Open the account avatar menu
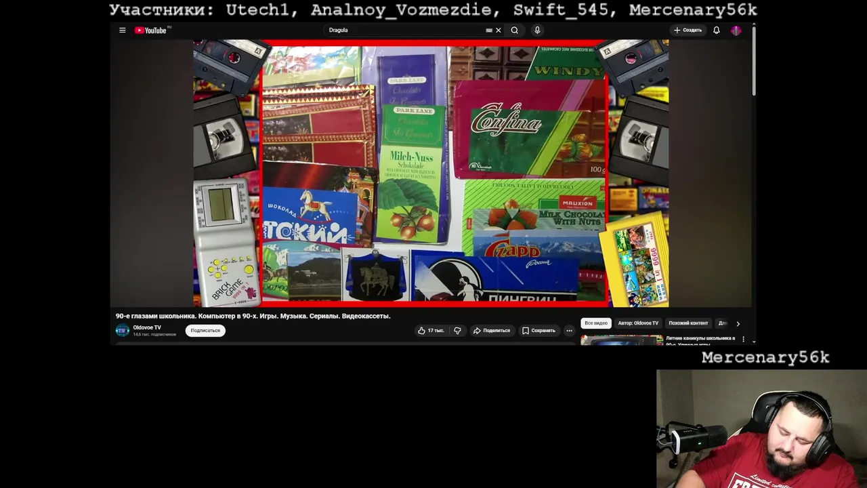Image resolution: width=867 pixels, height=488 pixels. [x=736, y=30]
